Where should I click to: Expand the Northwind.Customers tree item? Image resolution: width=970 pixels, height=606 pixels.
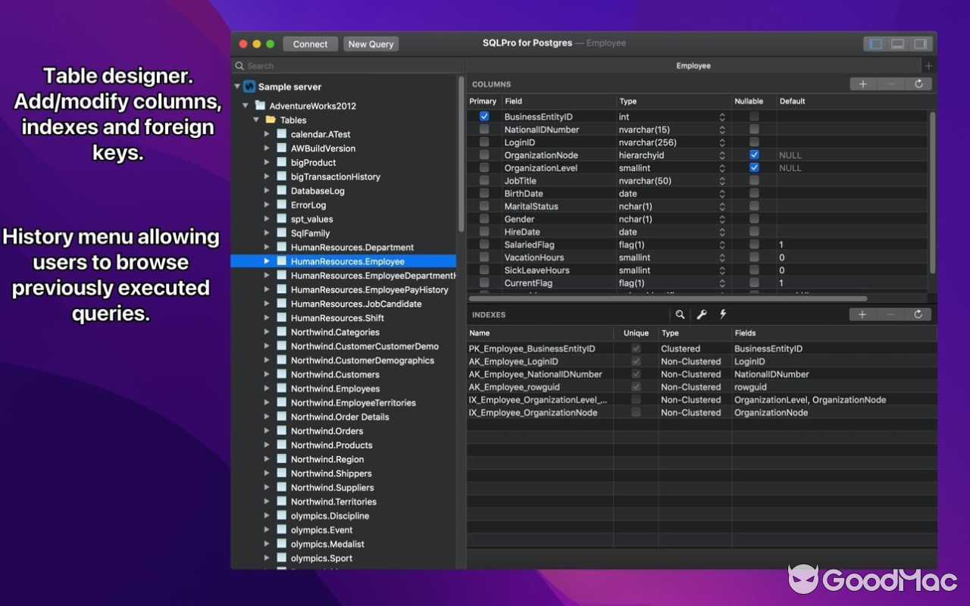(x=267, y=374)
